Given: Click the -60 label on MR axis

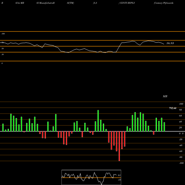Looking at the screenshot, I should pos(181,151).
